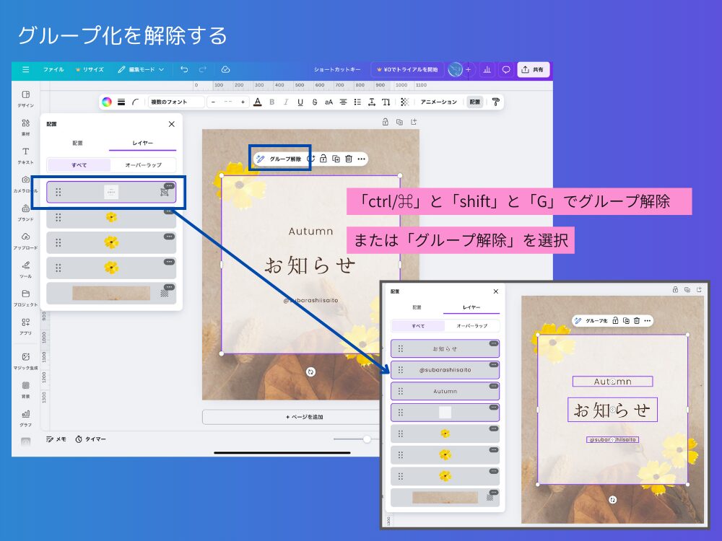Delete the selected group with the trash icon
Image resolution: width=722 pixels, height=541 pixels.
tap(348, 158)
